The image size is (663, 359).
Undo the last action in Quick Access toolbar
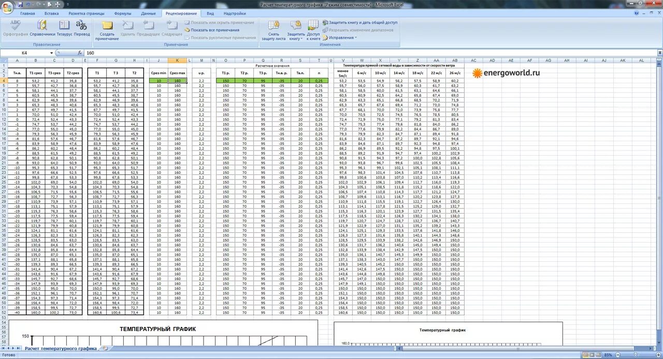point(28,4)
